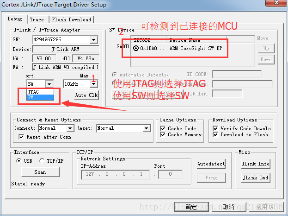Viewport: 288px width, 216px height.
Task: Toggle the Cache Memory checkbox
Action: click(163, 134)
